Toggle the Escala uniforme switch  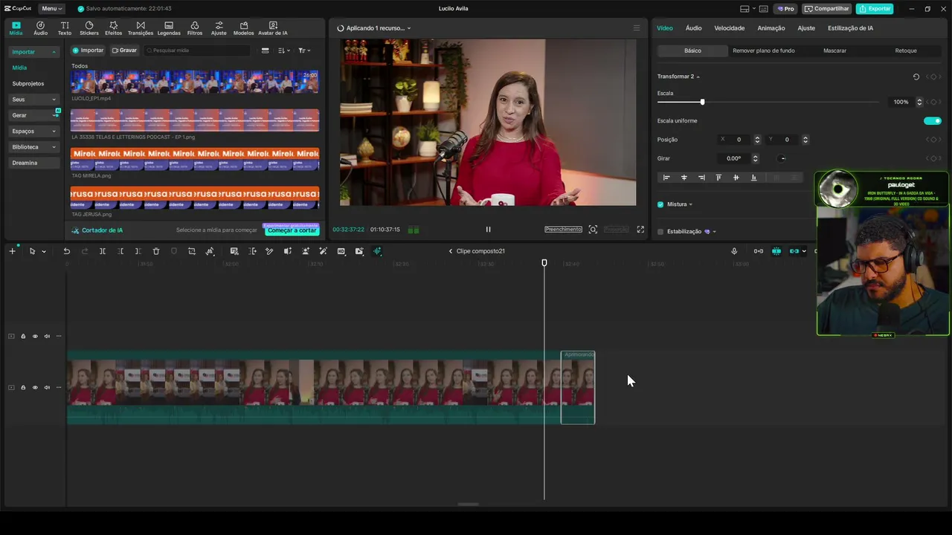(x=932, y=120)
